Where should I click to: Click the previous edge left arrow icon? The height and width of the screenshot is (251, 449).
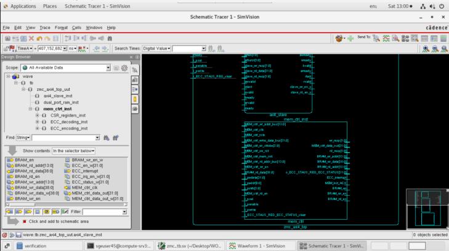click(97, 48)
